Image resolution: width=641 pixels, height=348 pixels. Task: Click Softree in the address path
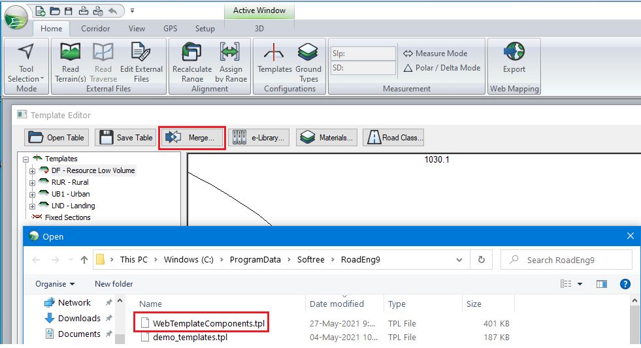(x=310, y=260)
